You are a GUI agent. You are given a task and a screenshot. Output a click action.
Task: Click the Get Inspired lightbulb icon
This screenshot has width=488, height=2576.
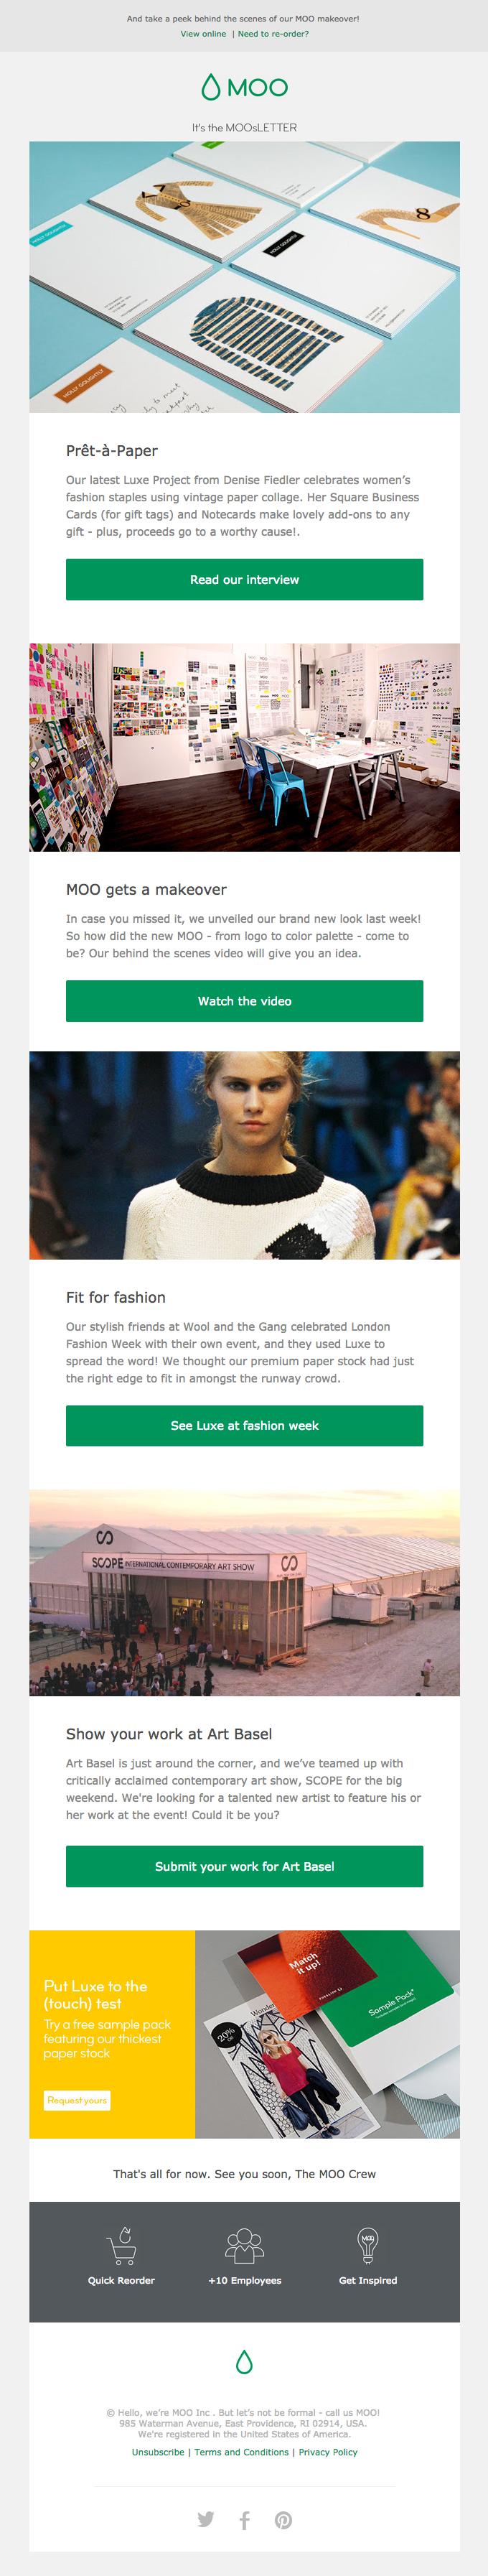coord(367,2246)
